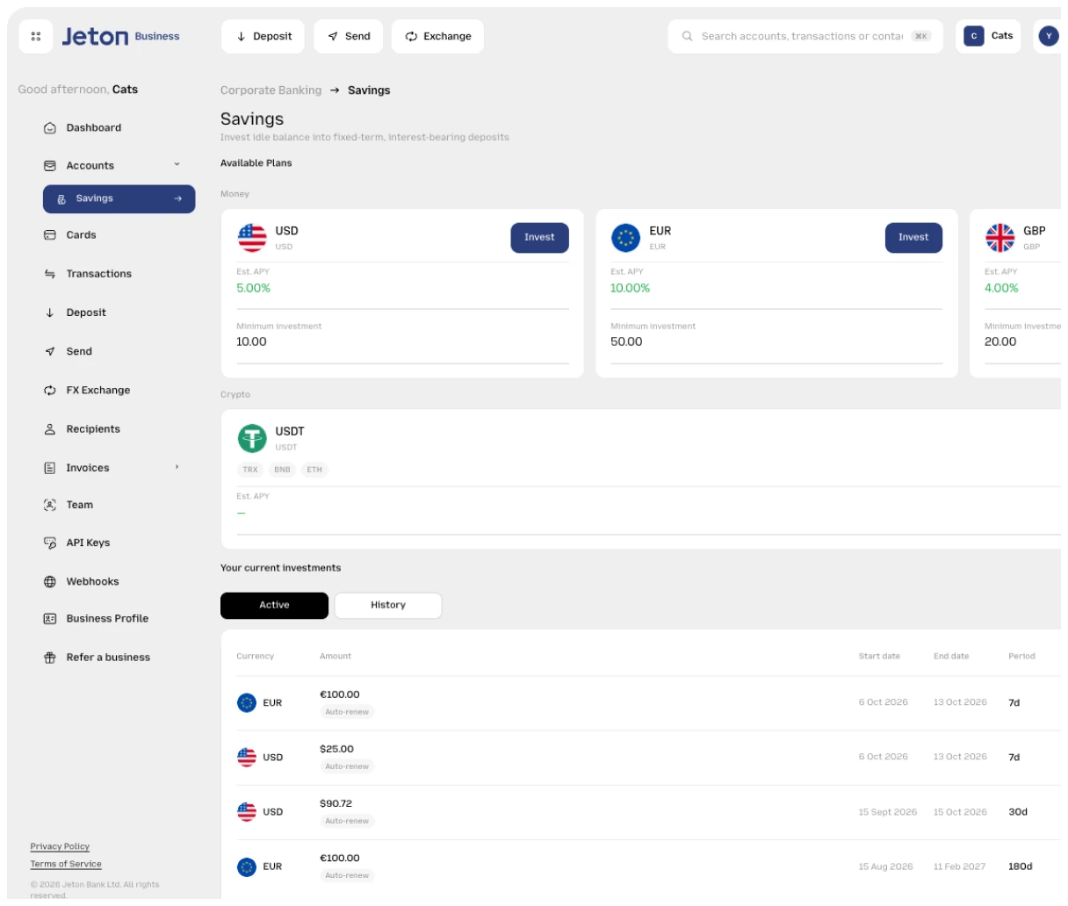
Task: Click the Team sidebar icon
Action: tap(50, 505)
